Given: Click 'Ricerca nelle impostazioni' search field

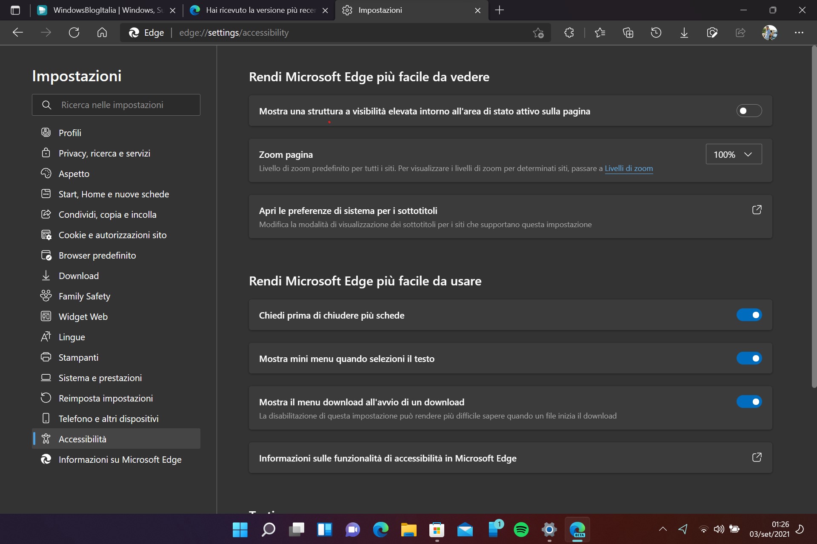Looking at the screenshot, I should click(116, 105).
